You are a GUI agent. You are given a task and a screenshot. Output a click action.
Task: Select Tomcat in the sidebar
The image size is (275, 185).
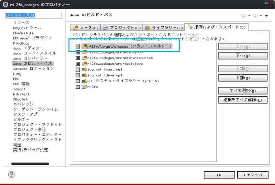point(19,89)
